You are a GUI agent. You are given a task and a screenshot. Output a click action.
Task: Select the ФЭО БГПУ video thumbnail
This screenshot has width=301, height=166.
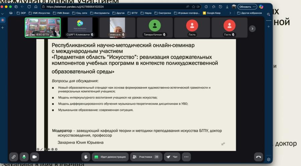point(42,27)
